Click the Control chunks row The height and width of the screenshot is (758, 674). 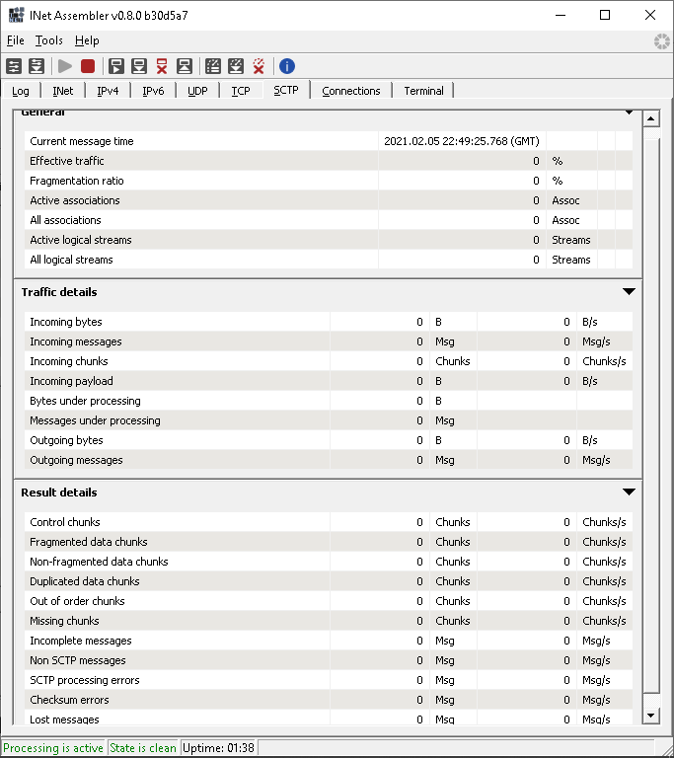329,522
